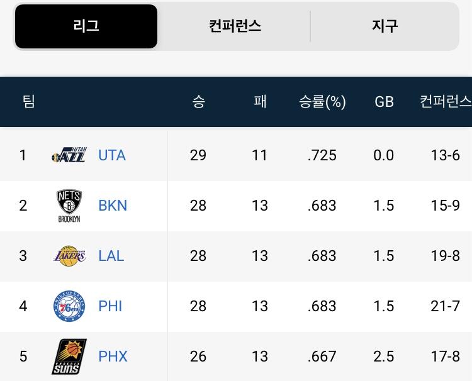Click the 컨퍼런스 column header in table

point(445,102)
